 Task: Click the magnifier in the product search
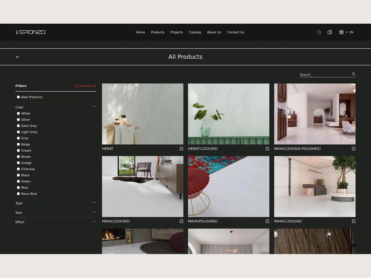[x=354, y=74]
